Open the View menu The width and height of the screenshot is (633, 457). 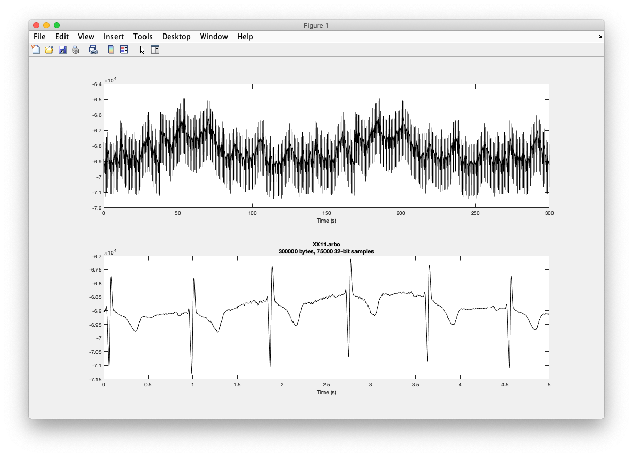(x=86, y=37)
